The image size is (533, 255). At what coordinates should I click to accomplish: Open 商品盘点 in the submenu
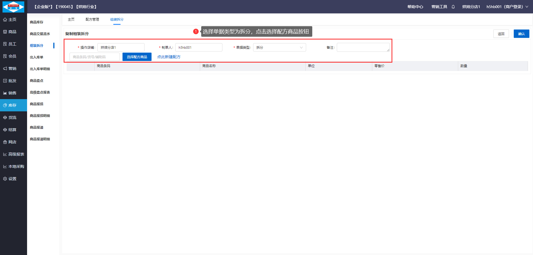(37, 81)
